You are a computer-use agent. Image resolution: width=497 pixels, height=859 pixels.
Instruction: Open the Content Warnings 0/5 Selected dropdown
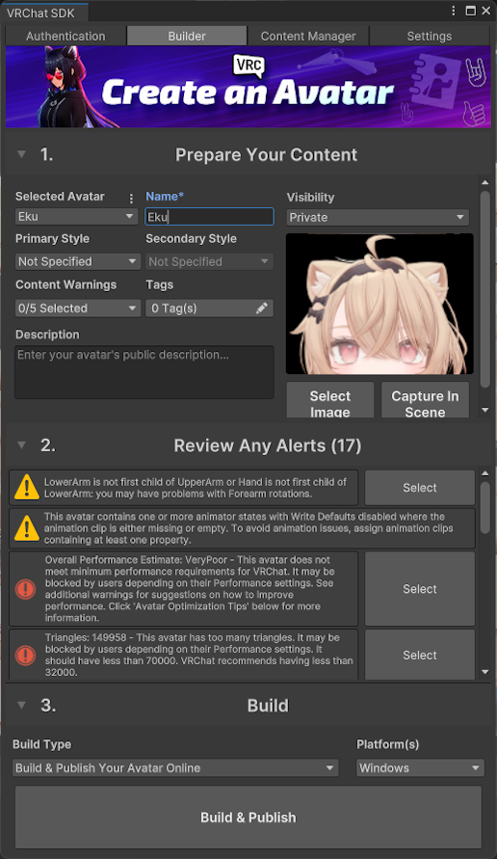coord(78,309)
